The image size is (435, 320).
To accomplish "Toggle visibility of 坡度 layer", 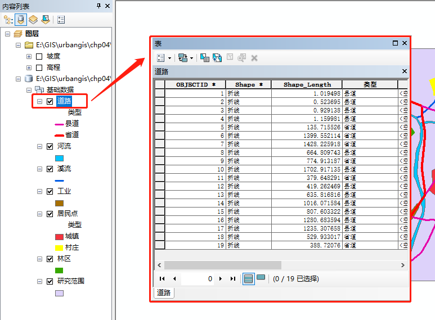I will pyautogui.click(x=39, y=57).
